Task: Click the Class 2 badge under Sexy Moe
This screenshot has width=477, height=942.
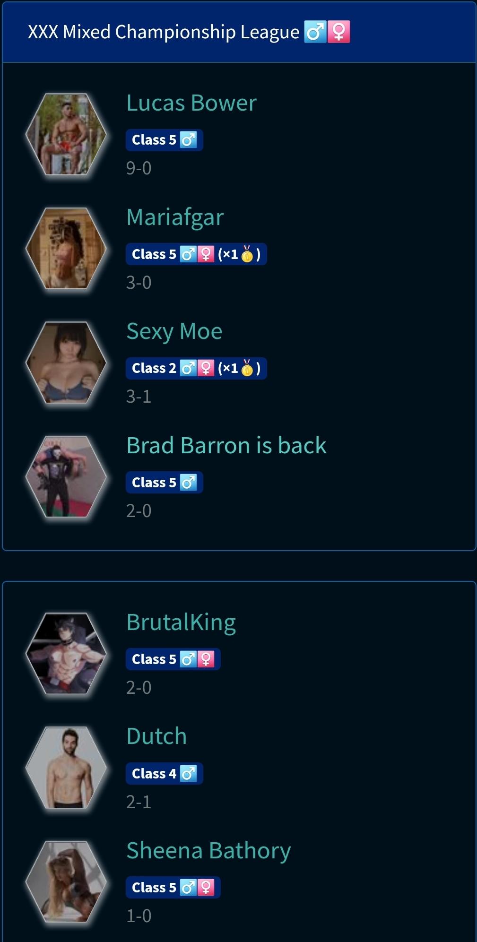Action: point(196,368)
